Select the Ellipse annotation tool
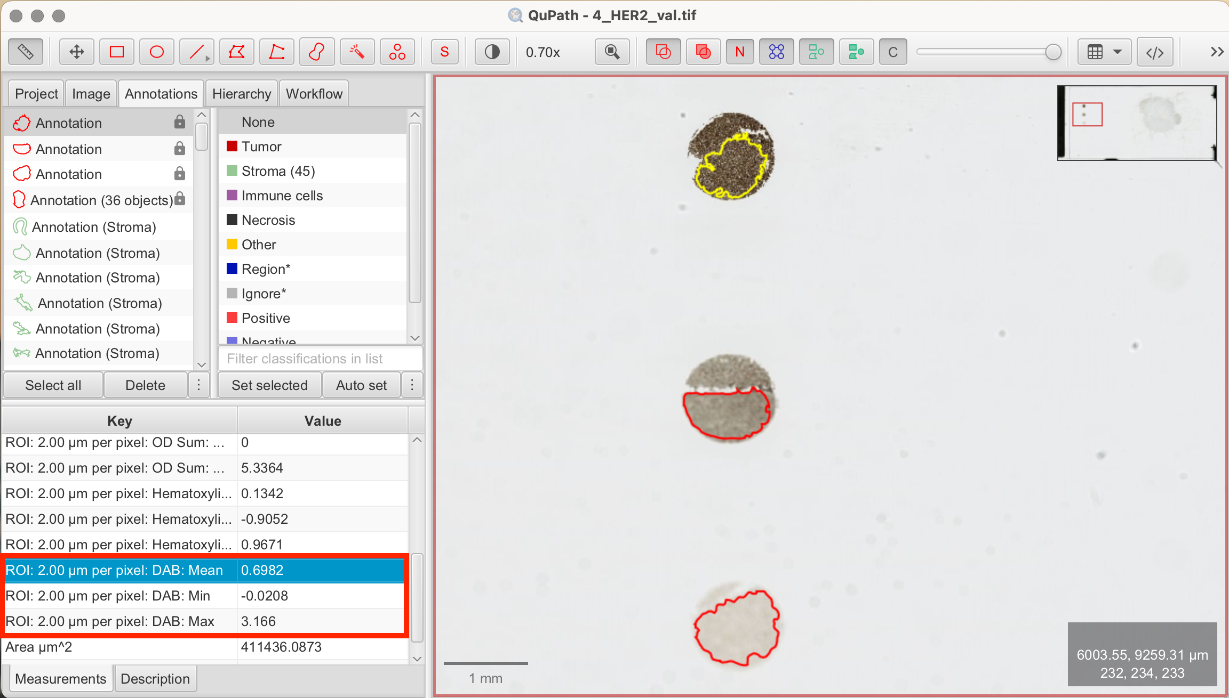 [x=156, y=52]
